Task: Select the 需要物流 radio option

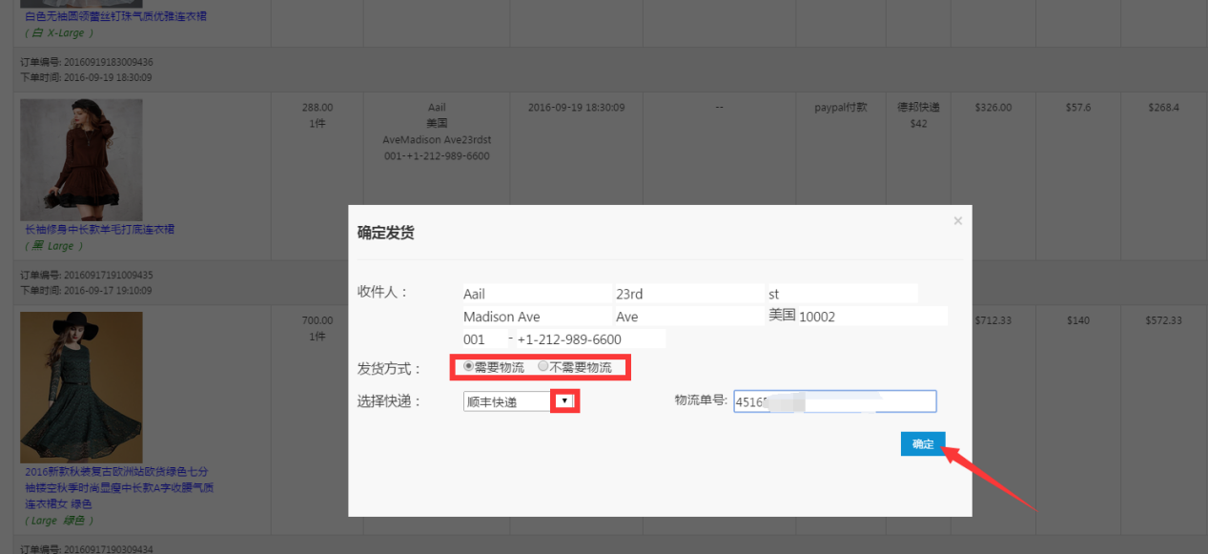Action: 468,367
